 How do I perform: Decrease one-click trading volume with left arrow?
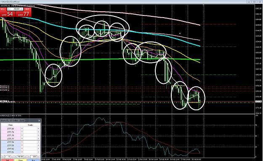9,9
